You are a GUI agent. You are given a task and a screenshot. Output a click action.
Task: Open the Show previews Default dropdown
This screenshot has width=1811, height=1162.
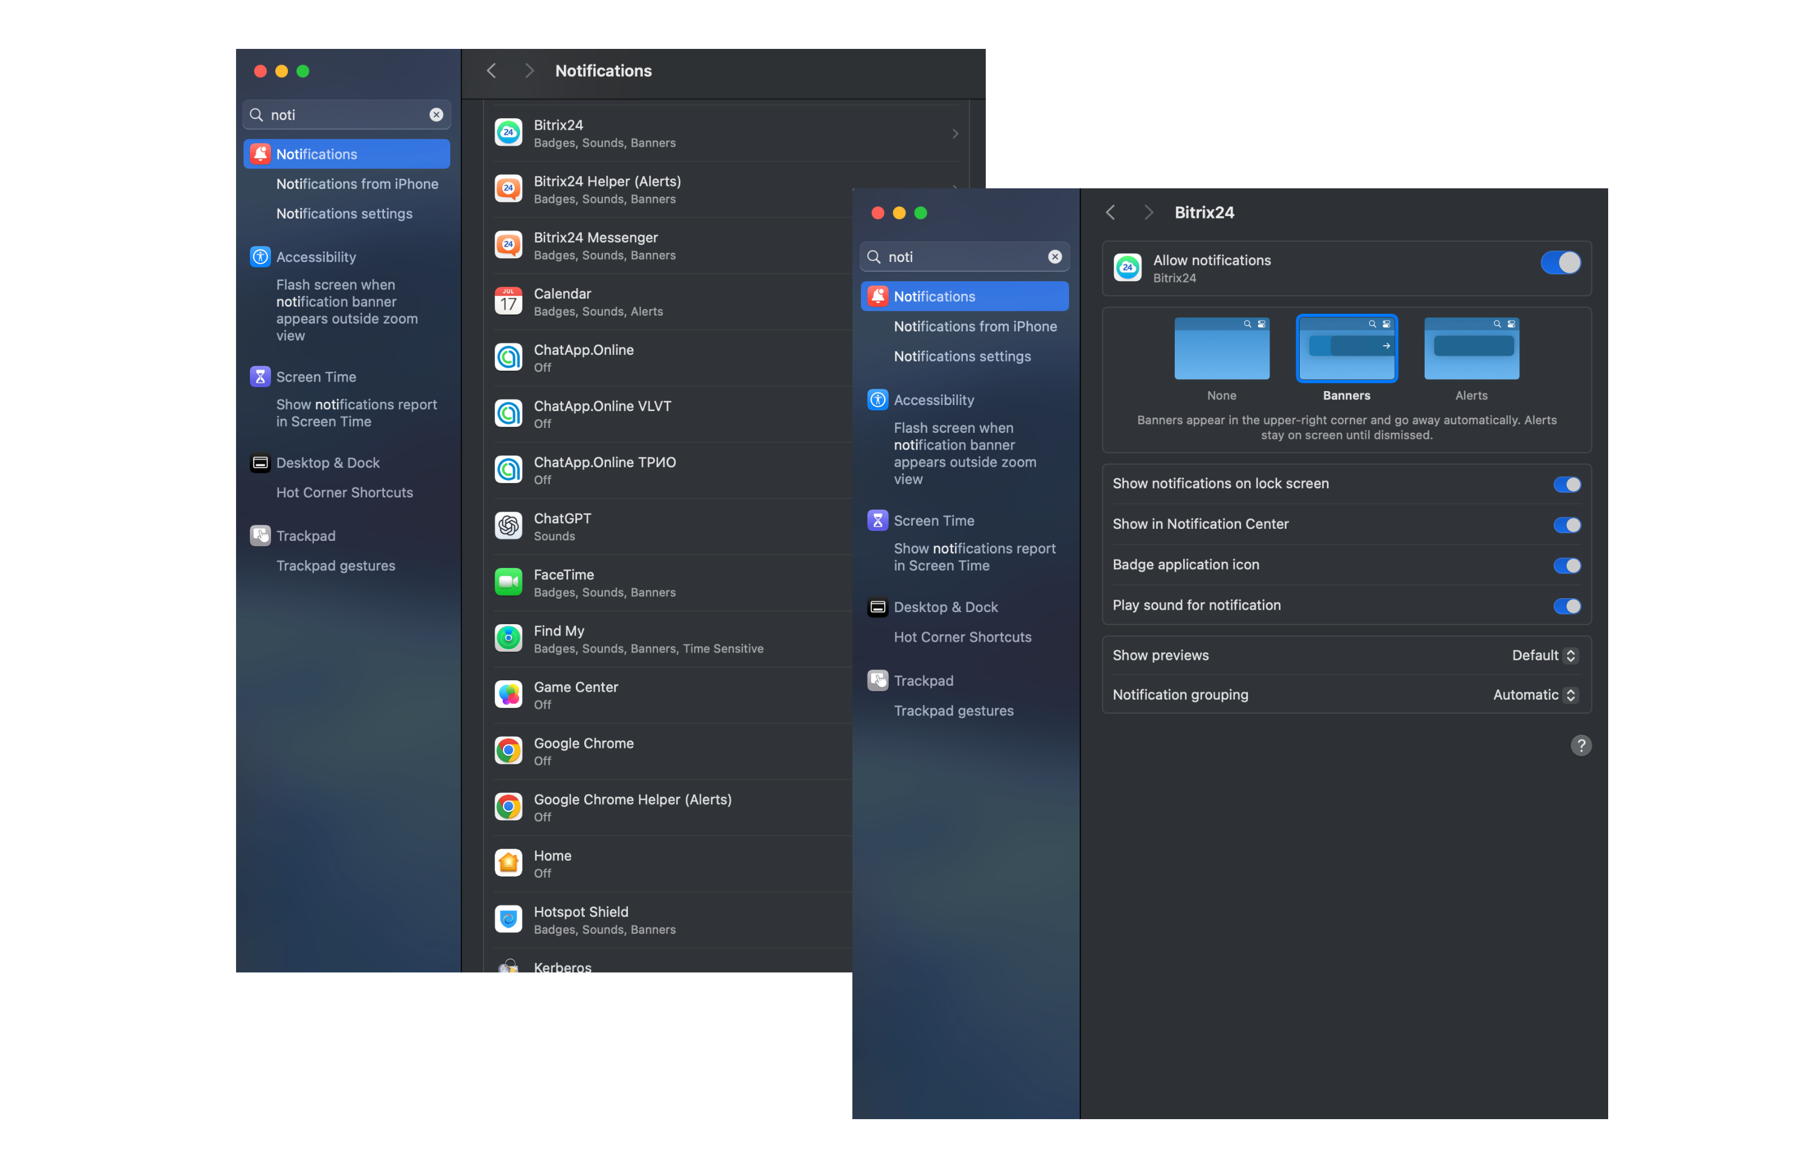click(x=1544, y=656)
